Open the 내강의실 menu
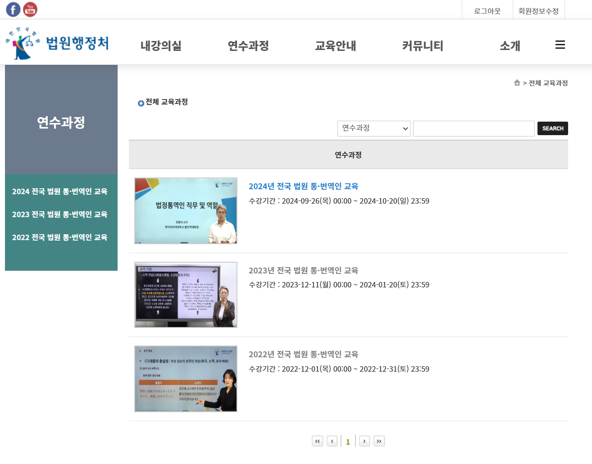 click(161, 45)
